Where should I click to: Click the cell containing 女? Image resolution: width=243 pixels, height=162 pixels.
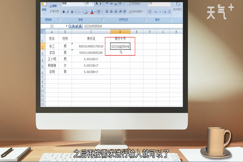tap(65, 66)
